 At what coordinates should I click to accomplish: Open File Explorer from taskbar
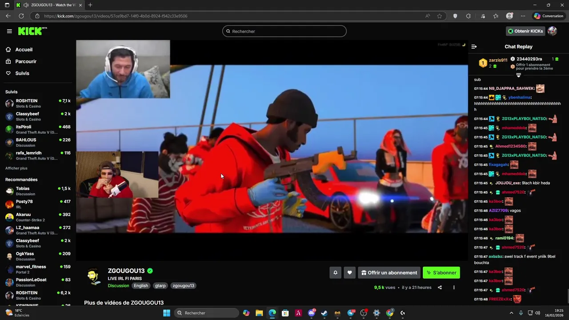259,313
